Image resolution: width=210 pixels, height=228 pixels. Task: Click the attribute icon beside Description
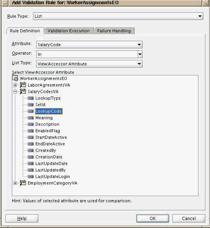click(x=31, y=124)
